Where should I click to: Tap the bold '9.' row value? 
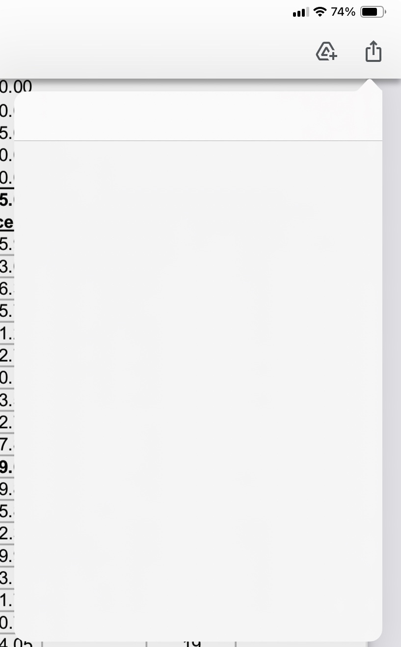7,467
